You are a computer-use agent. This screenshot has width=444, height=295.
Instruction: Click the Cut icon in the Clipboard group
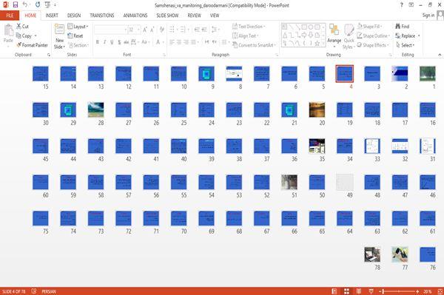[x=19, y=27]
